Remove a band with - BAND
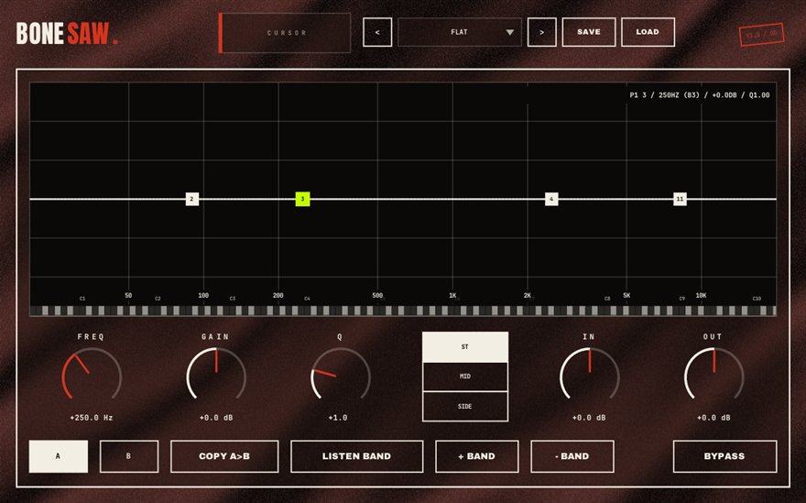 (572, 456)
